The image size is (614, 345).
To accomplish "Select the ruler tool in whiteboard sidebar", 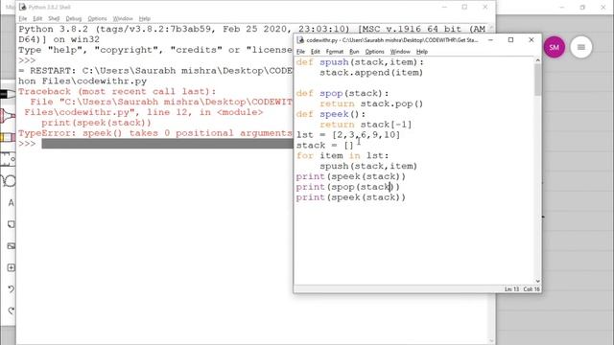I will (x=8, y=159).
